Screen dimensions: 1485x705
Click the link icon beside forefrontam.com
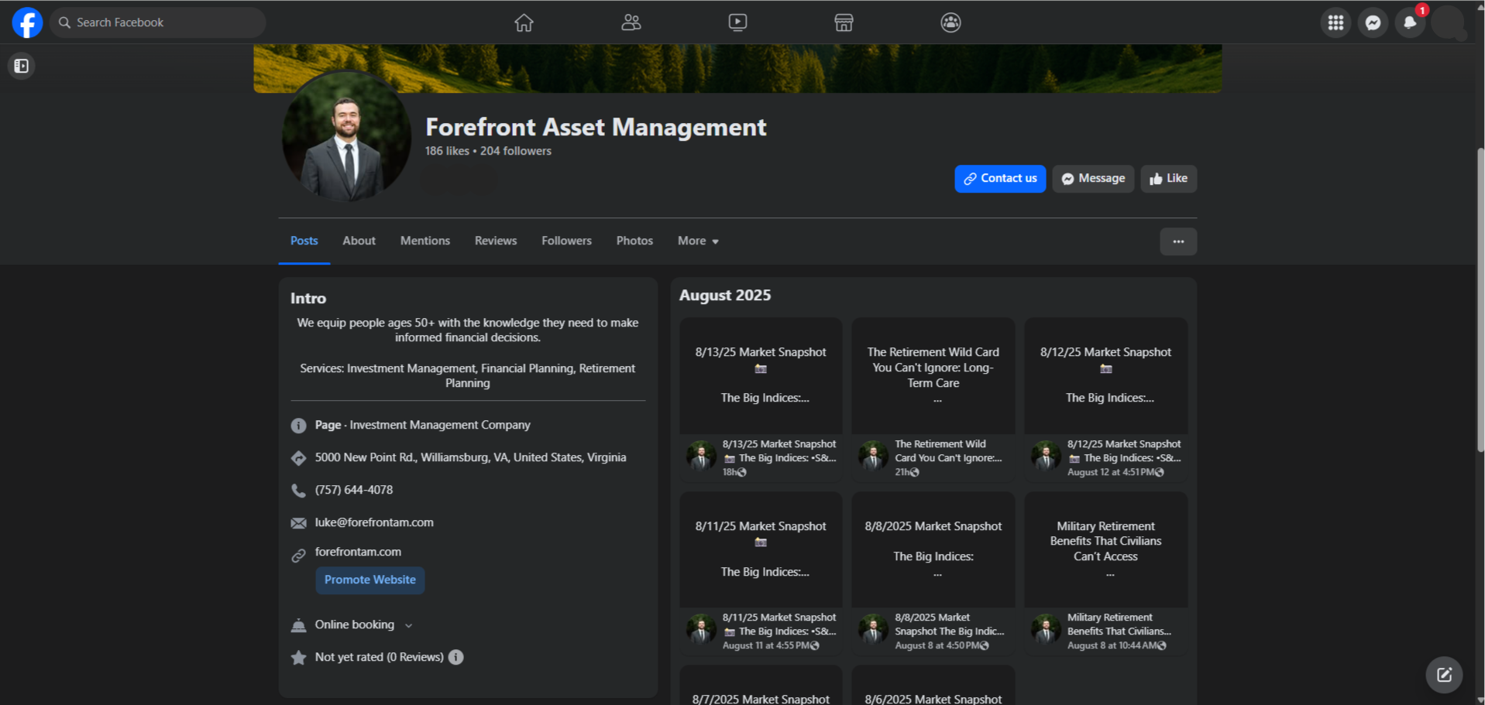tap(298, 556)
